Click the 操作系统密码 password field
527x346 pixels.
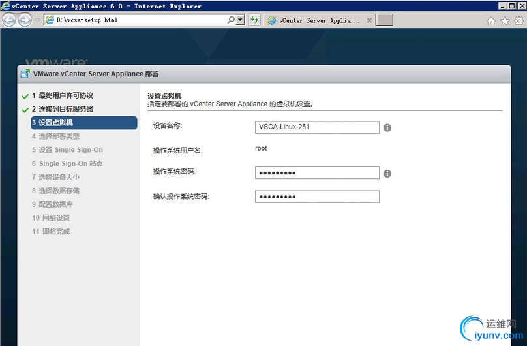(317, 173)
